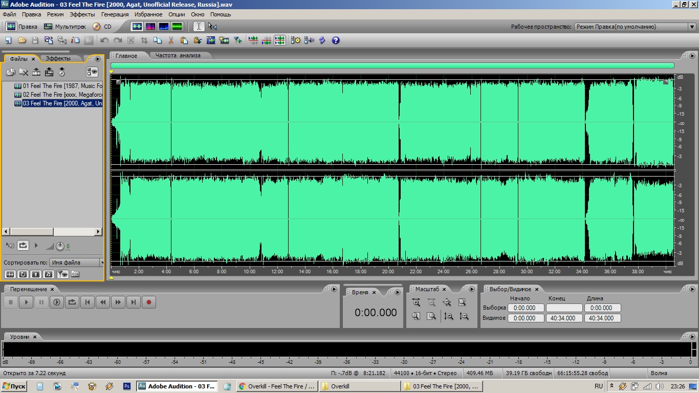Image resolution: width=699 pixels, height=393 pixels.
Task: Click the Redo arrow icon
Action: pyautogui.click(x=118, y=40)
